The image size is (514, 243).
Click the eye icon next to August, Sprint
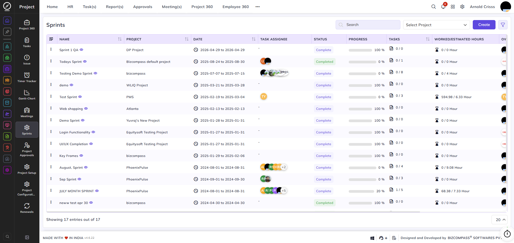[x=86, y=167]
